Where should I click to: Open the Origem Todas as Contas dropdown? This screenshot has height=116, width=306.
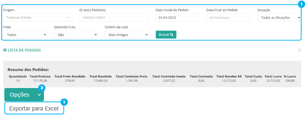point(38,17)
